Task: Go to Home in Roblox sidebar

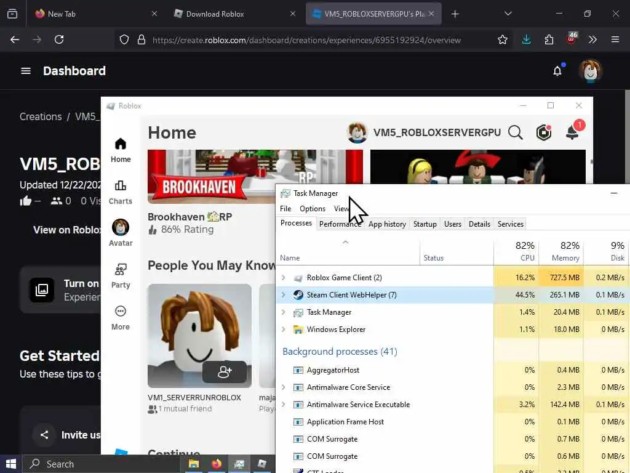Action: pyautogui.click(x=121, y=150)
